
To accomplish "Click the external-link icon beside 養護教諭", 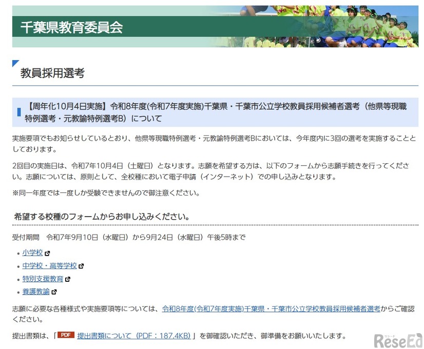I will (54, 292).
